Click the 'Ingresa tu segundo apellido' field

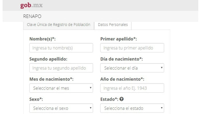pyautogui.click(x=61, y=68)
